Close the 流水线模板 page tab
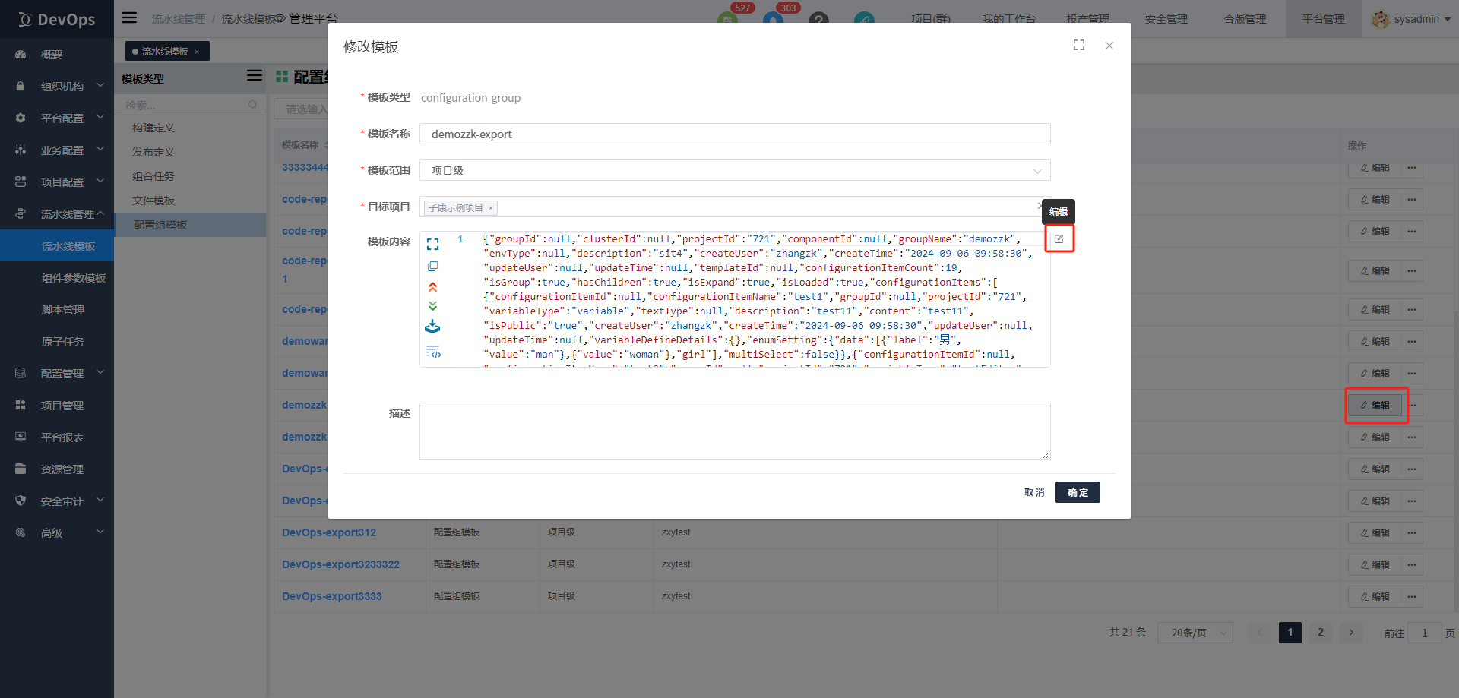1459x698 pixels. pos(197,52)
